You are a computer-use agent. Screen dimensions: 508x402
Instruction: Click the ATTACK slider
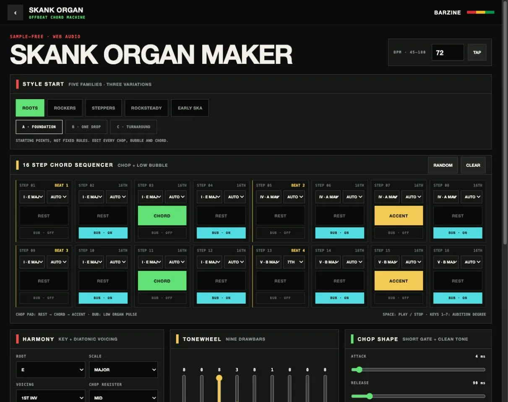[418, 370]
